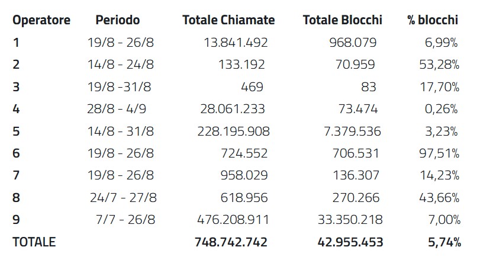Click the 53,28% cell for operator 2
Viewport: 477px width, 279px height.
point(440,65)
